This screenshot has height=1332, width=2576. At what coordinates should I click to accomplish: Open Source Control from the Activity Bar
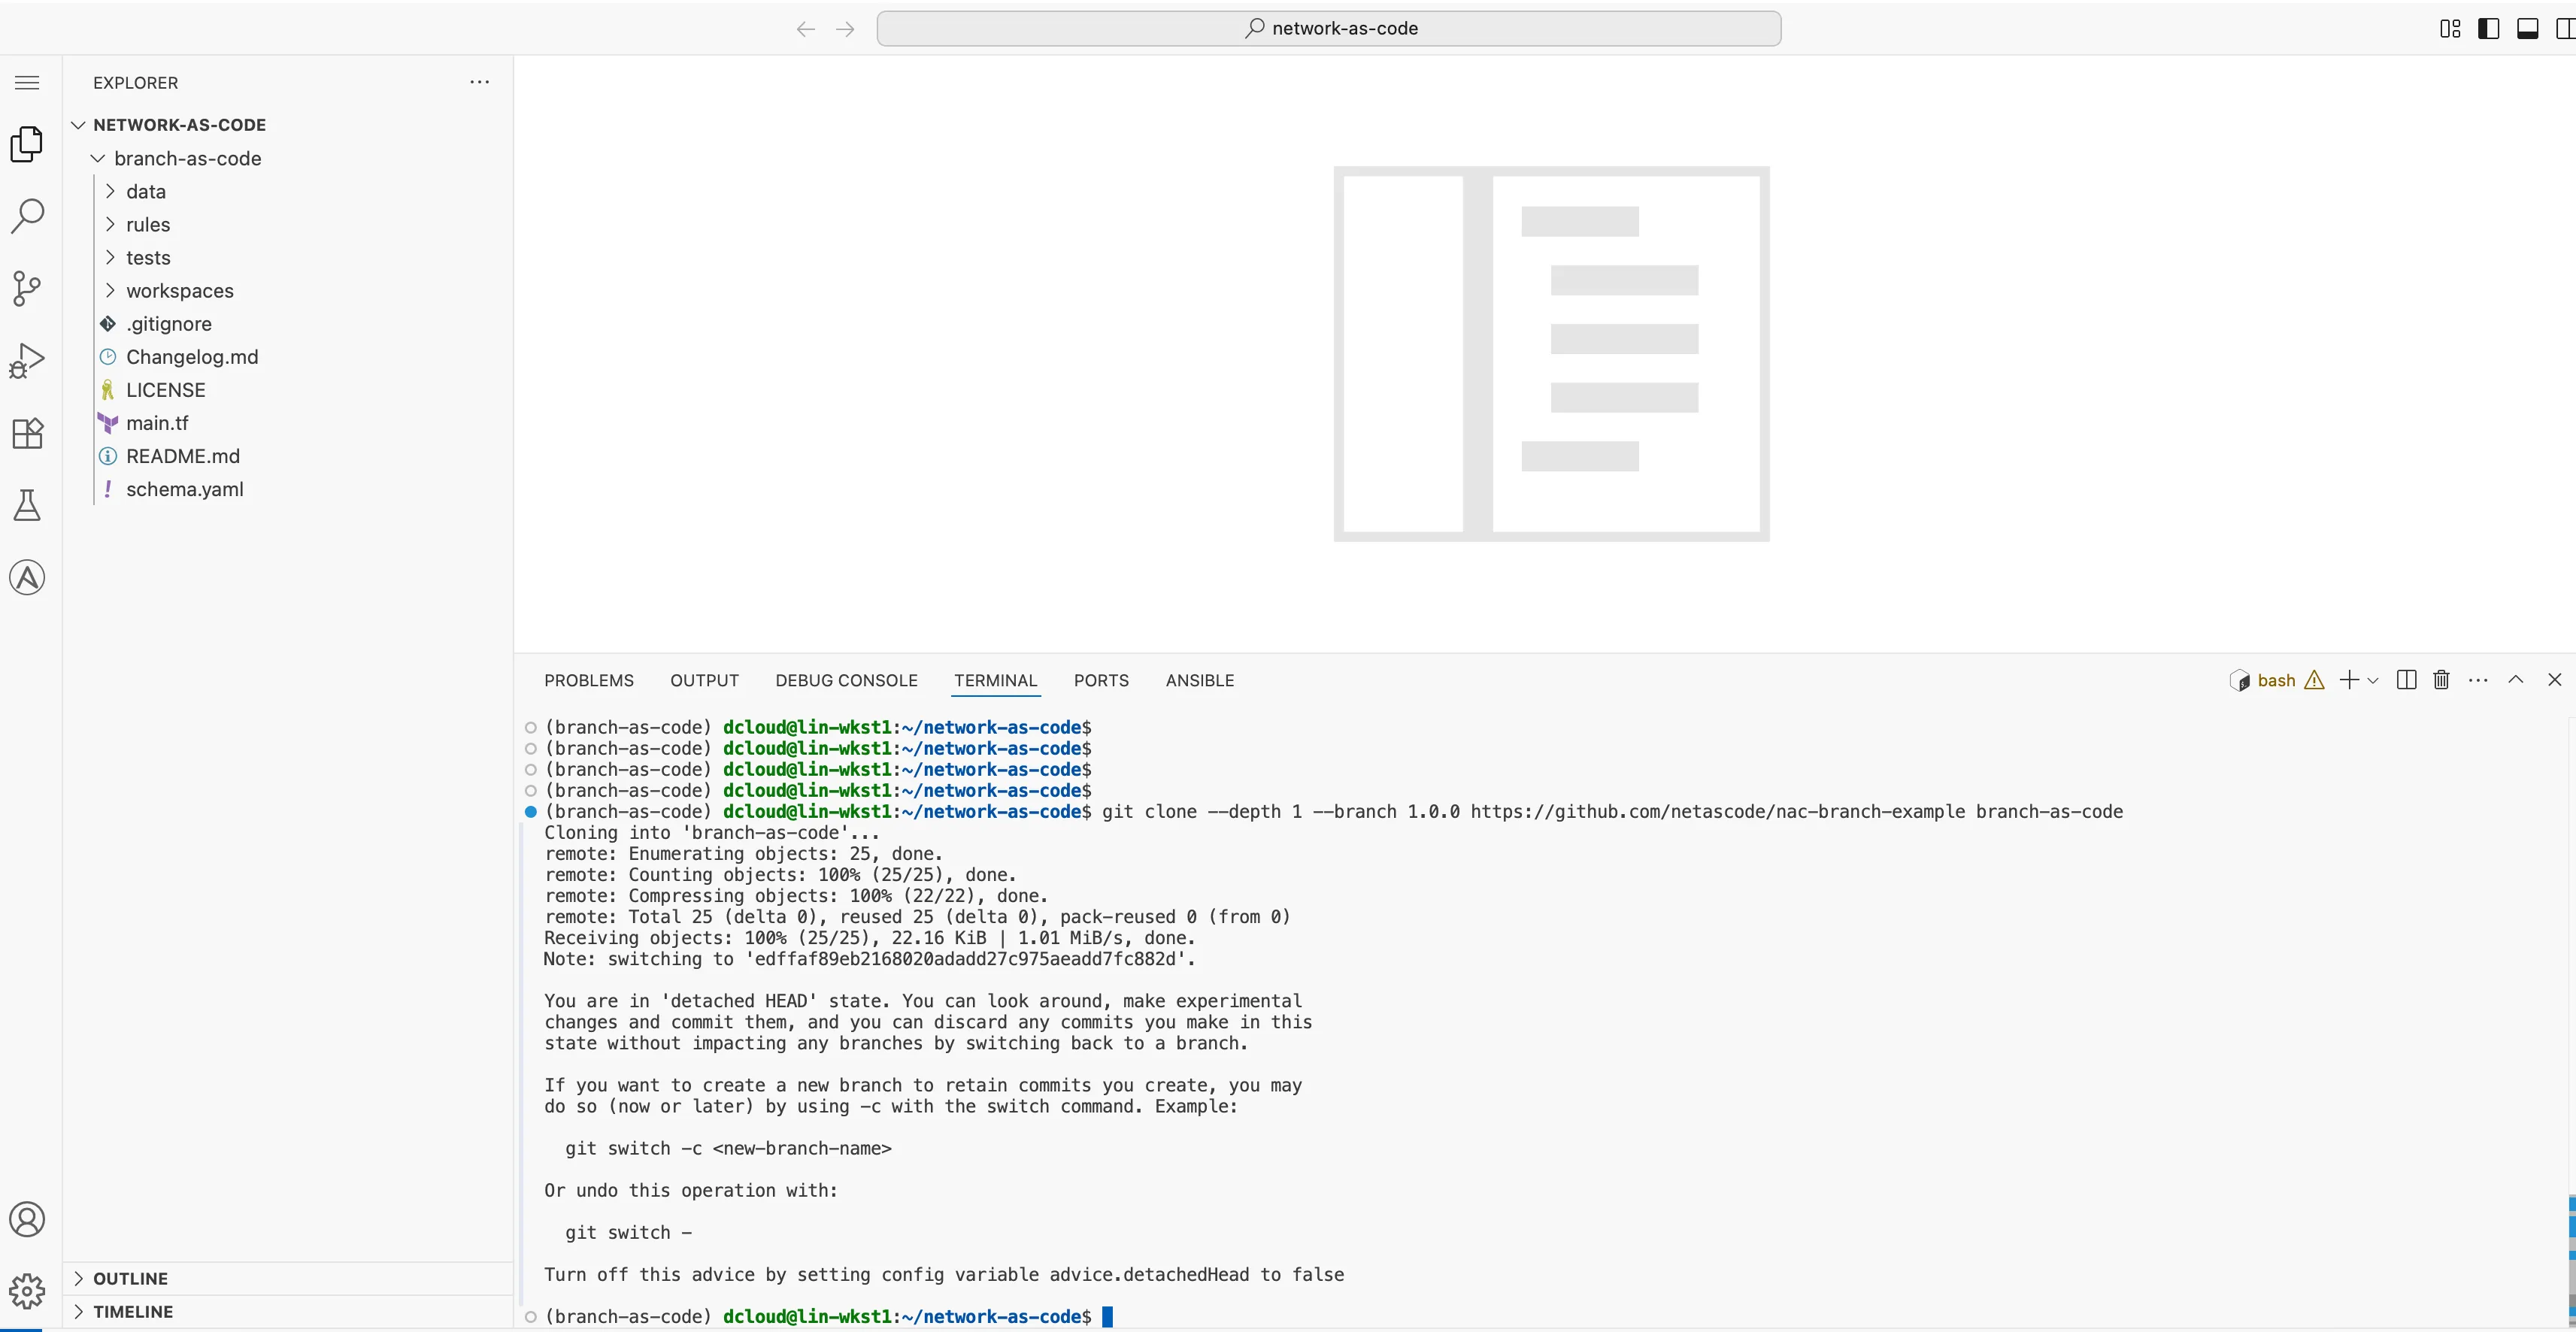pyautogui.click(x=27, y=288)
